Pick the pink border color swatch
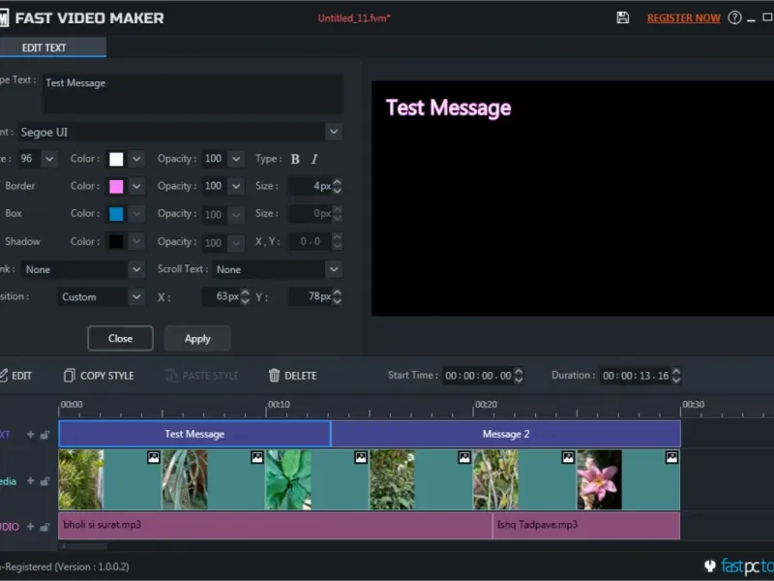 (116, 186)
